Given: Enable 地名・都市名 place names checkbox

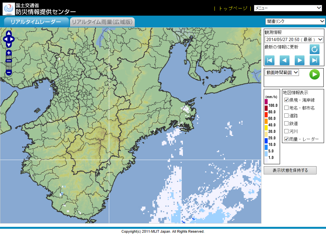Looking at the screenshot, I should (x=286, y=108).
